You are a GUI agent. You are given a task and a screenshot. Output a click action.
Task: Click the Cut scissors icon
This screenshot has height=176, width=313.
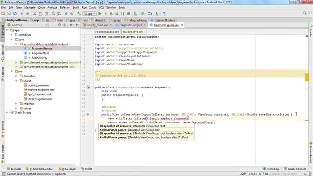point(35,14)
